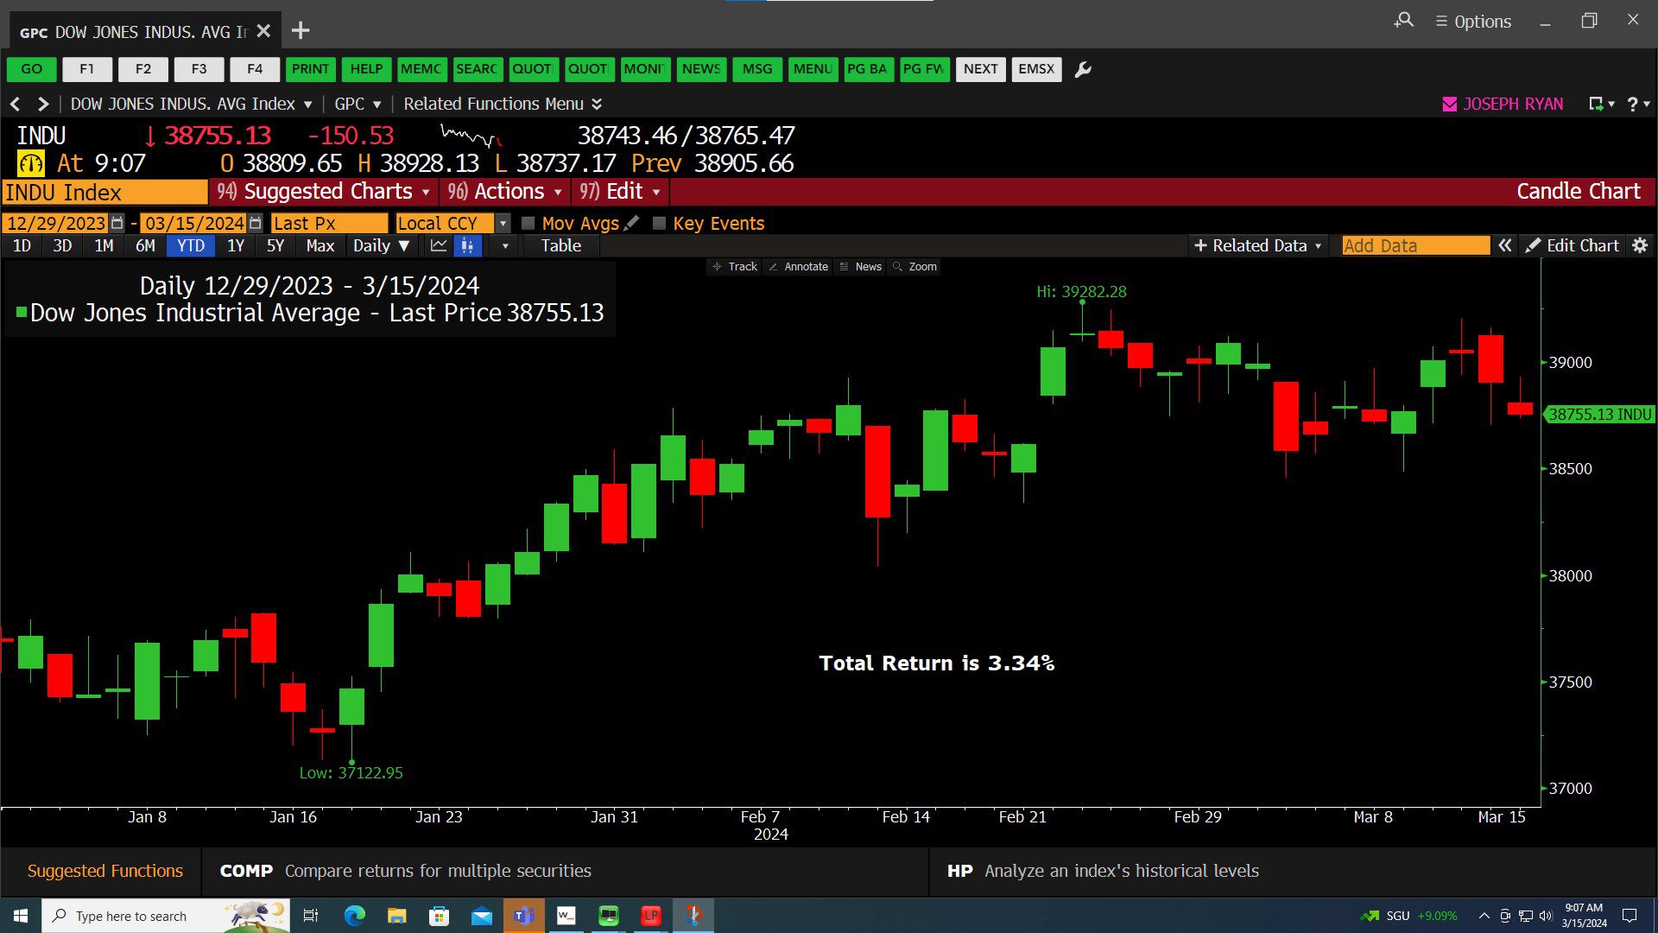Switch to the Table view
This screenshot has height=933, width=1658.
click(561, 246)
